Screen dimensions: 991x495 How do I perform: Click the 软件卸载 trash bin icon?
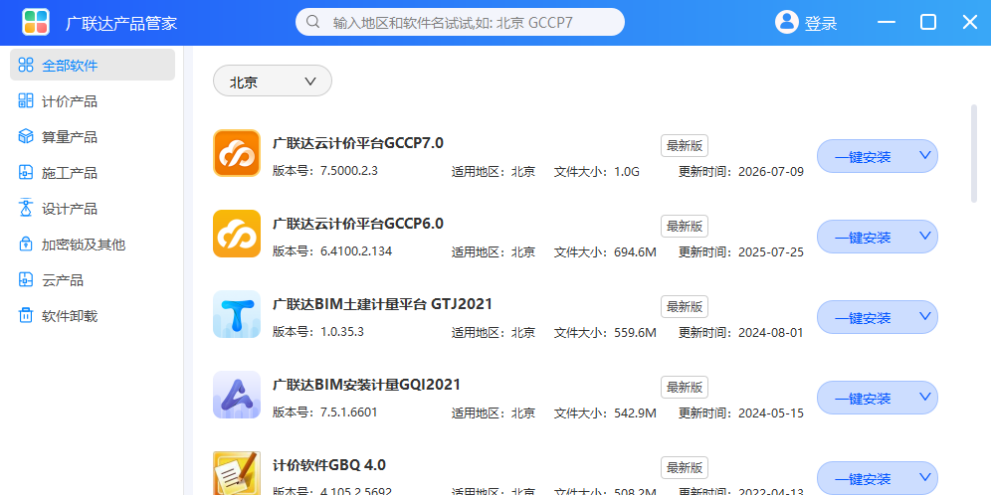point(25,316)
